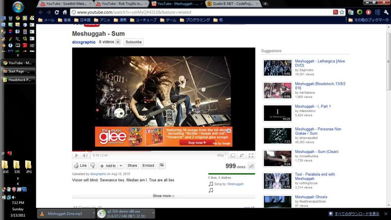Open the メール bookmark folder
Screen dimensions: 391x220
click(x=46, y=20)
